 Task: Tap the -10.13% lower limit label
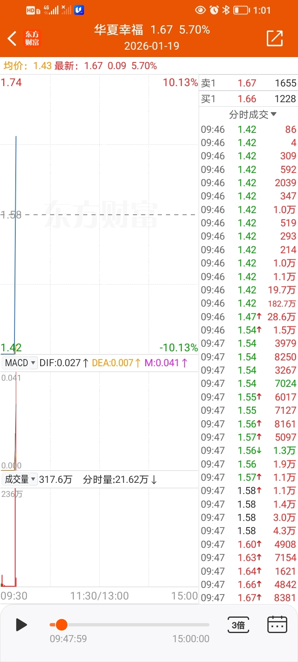coord(179,348)
